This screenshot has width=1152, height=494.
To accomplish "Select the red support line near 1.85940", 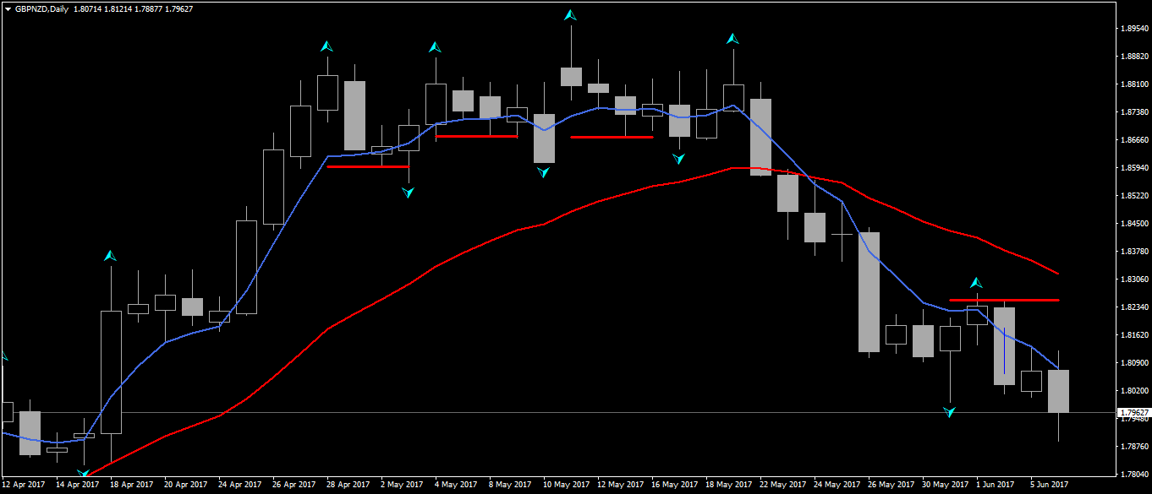I will pyautogui.click(x=368, y=166).
